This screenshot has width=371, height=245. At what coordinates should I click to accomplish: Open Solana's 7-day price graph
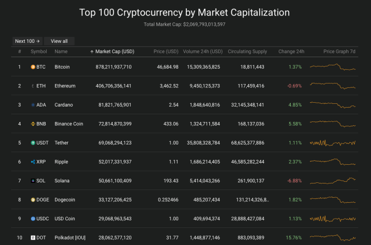click(333, 181)
